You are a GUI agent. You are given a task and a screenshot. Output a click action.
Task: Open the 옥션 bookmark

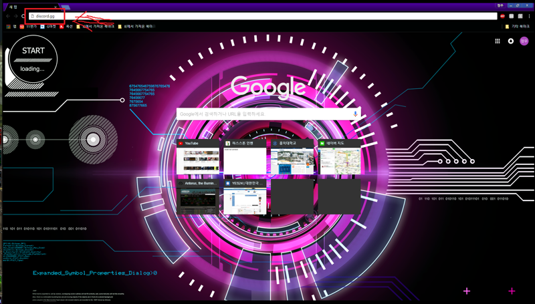(x=66, y=26)
